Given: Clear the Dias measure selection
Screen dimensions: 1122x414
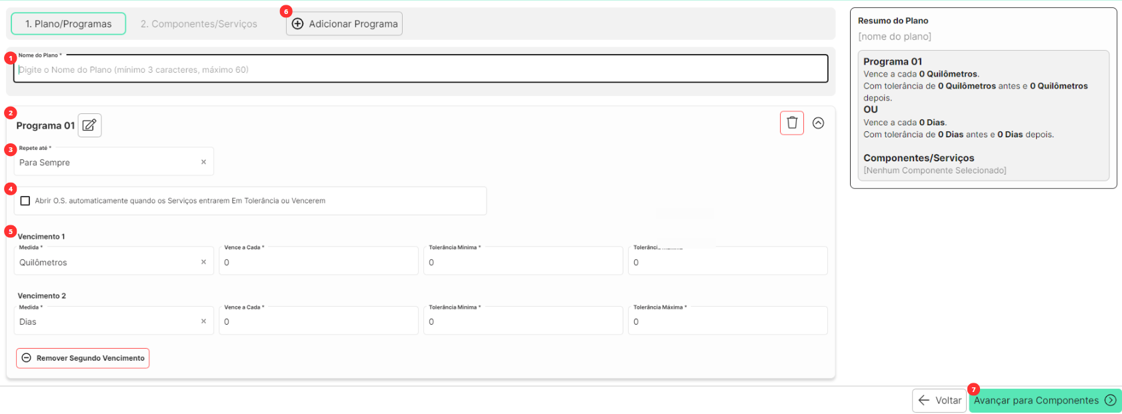Looking at the screenshot, I should click(203, 321).
